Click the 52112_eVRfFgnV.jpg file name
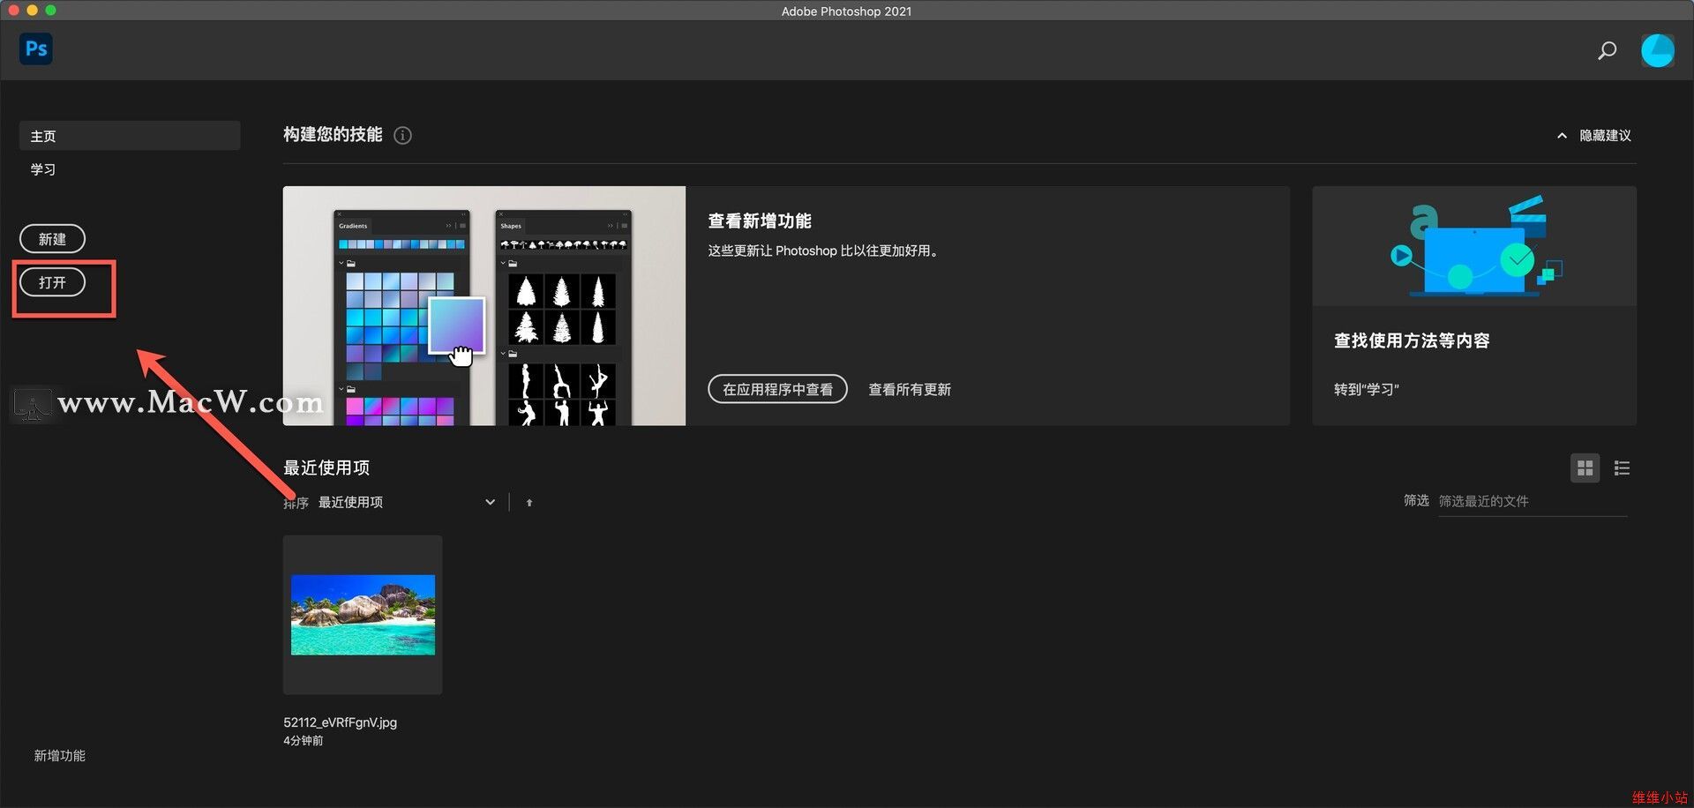This screenshot has width=1694, height=808. 340,722
